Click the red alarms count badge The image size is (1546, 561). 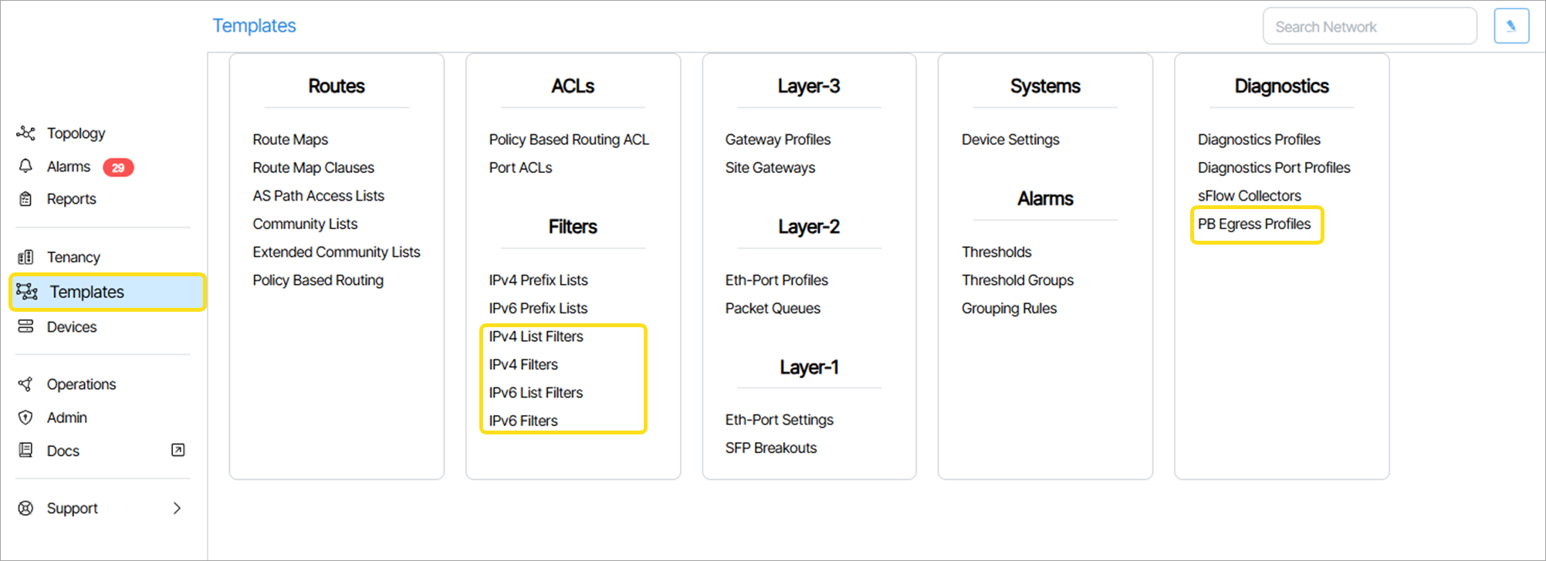click(118, 167)
